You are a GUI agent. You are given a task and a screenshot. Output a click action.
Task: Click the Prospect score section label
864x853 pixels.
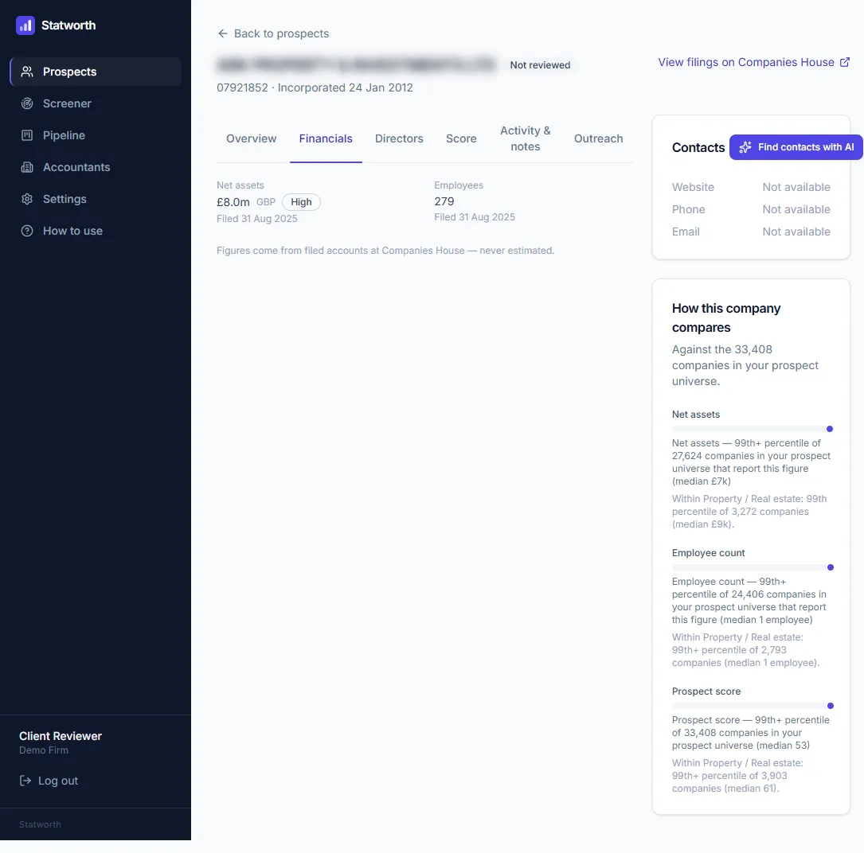pyautogui.click(x=706, y=691)
